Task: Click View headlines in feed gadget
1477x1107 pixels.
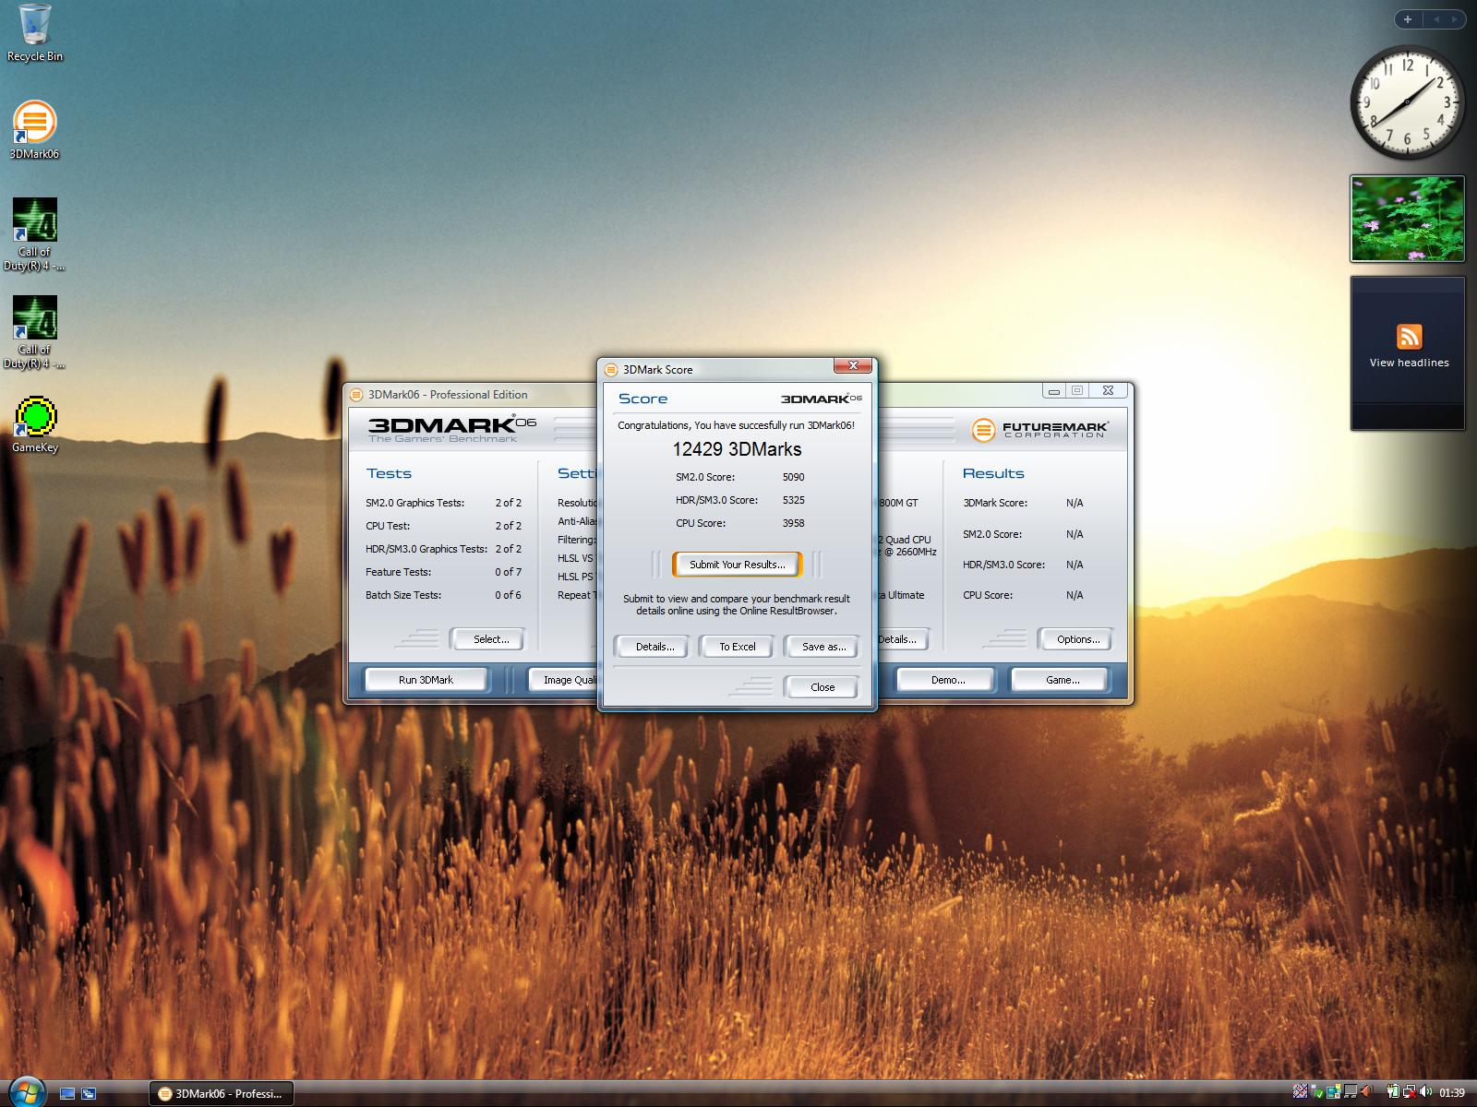Action: point(1409,363)
